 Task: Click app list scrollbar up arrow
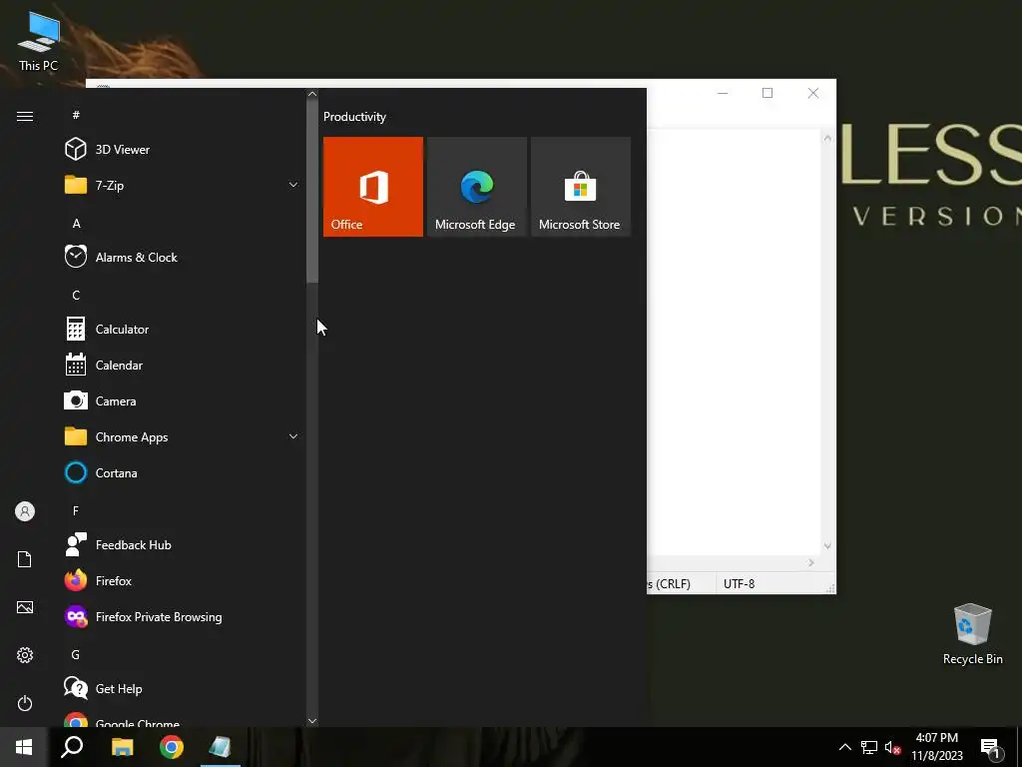tap(312, 94)
